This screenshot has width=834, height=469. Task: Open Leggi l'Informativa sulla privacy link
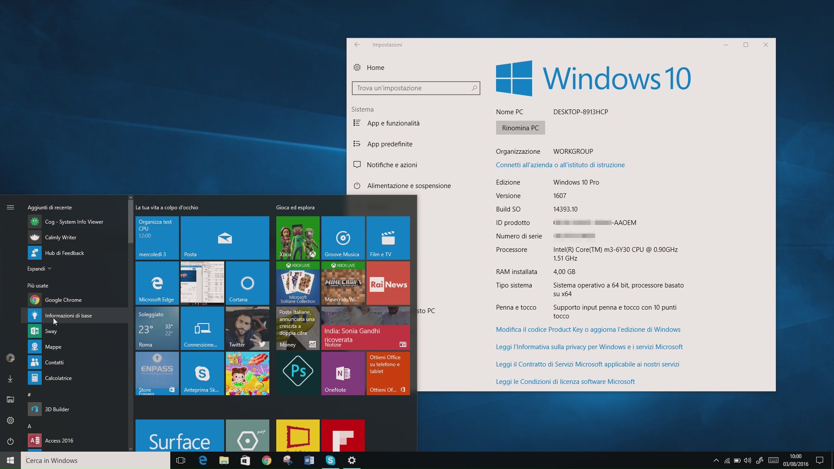point(589,347)
